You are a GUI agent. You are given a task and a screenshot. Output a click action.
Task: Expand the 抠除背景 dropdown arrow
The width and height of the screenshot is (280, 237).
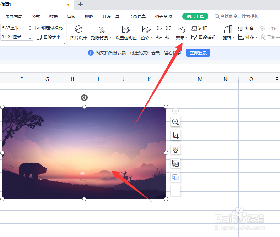click(x=110, y=38)
